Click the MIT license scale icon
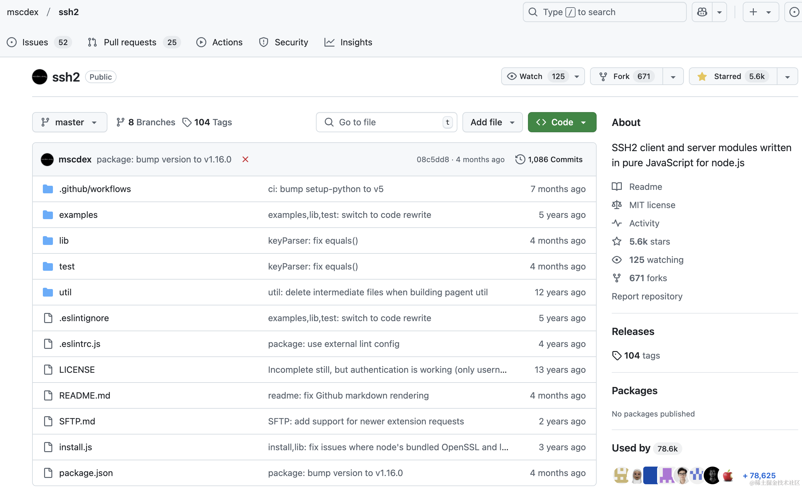The width and height of the screenshot is (802, 488). point(616,205)
